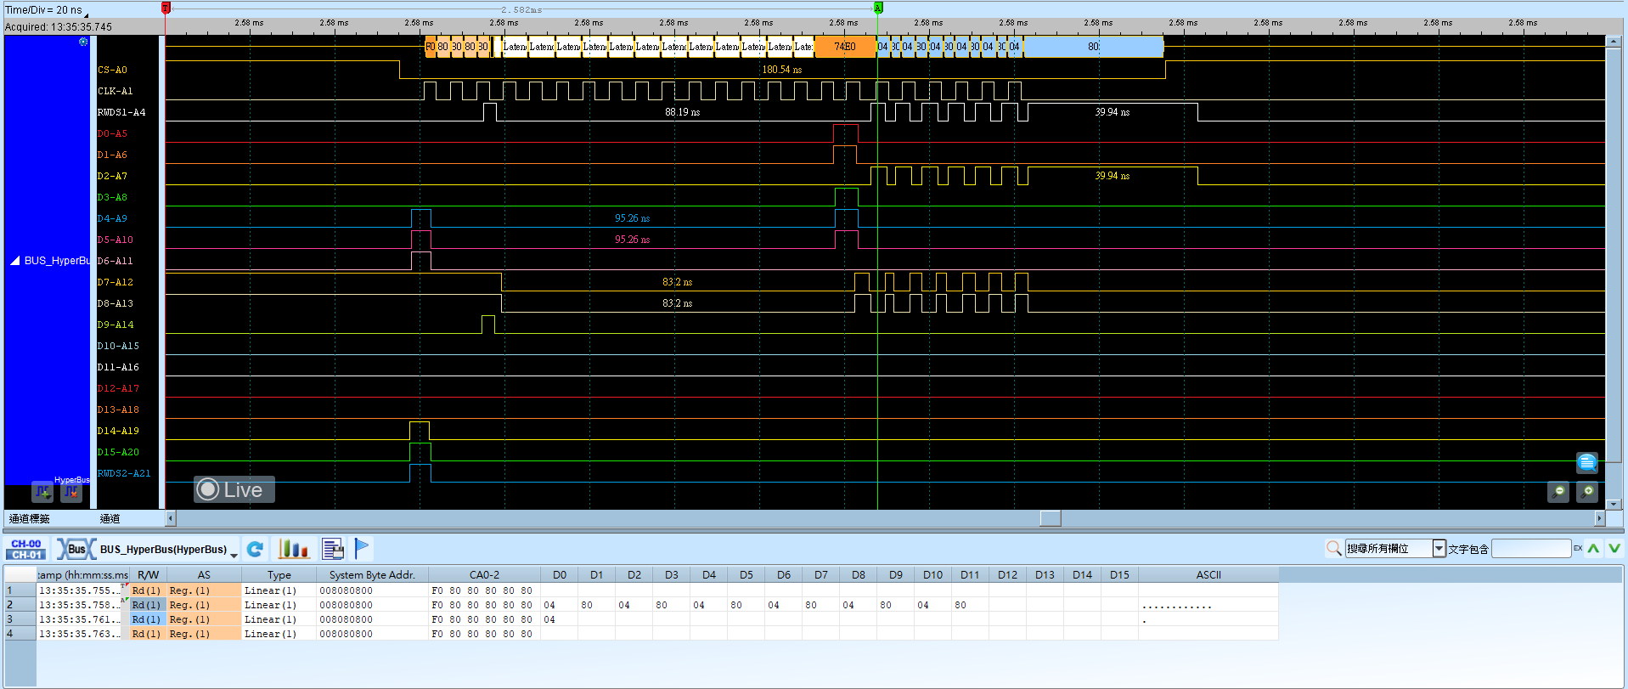
Task: Select the RWDS2-A21 channel label
Action: point(124,473)
